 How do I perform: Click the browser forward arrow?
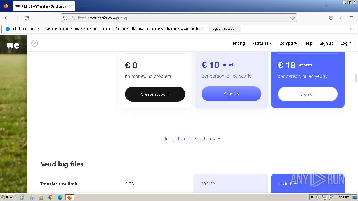[x=17, y=18]
